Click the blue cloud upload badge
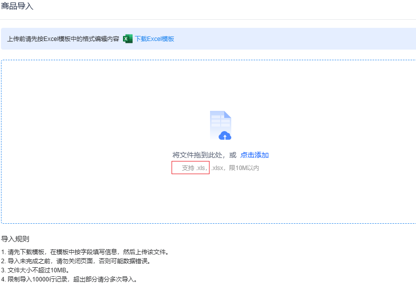This screenshot has width=416, height=286. coord(225,135)
